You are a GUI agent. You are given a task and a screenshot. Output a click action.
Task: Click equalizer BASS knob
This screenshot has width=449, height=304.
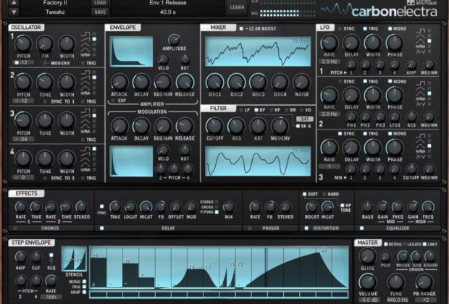367,207
